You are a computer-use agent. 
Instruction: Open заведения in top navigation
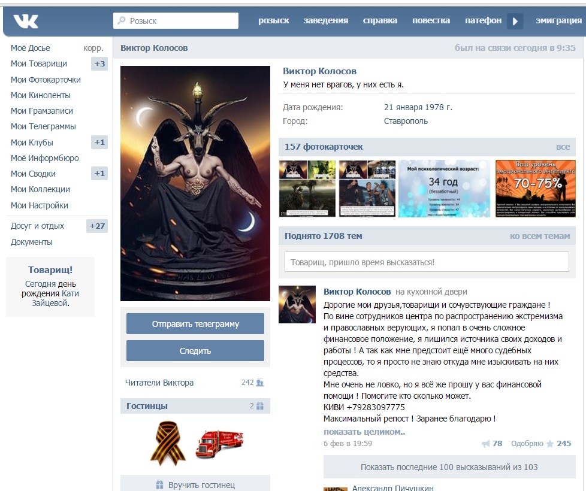pos(325,20)
